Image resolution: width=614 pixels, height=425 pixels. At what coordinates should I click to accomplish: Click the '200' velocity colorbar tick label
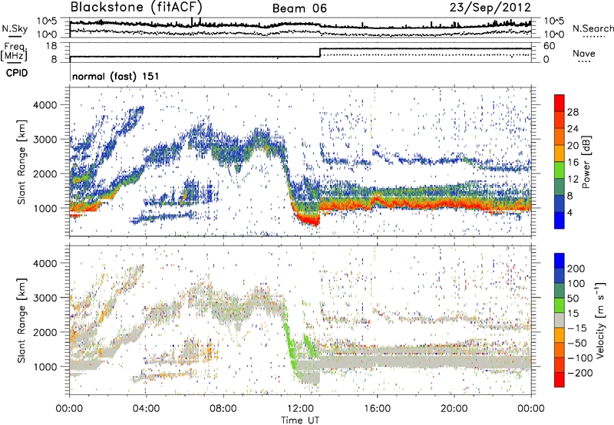(576, 269)
